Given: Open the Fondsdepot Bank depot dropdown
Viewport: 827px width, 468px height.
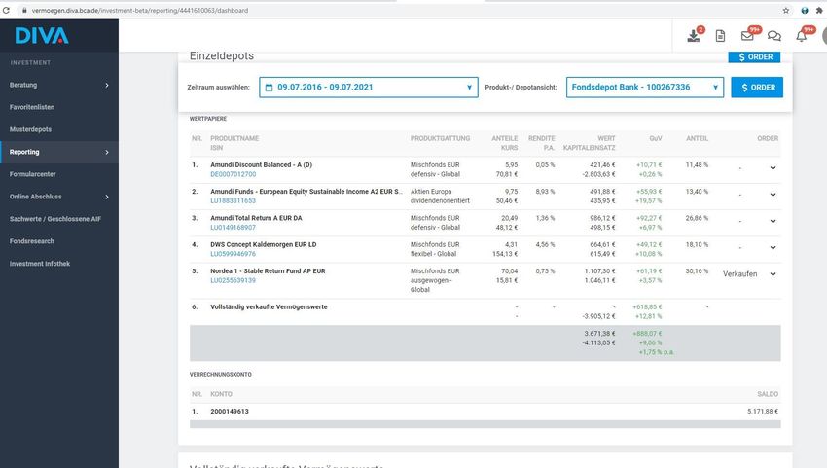Looking at the screenshot, I should pos(644,88).
